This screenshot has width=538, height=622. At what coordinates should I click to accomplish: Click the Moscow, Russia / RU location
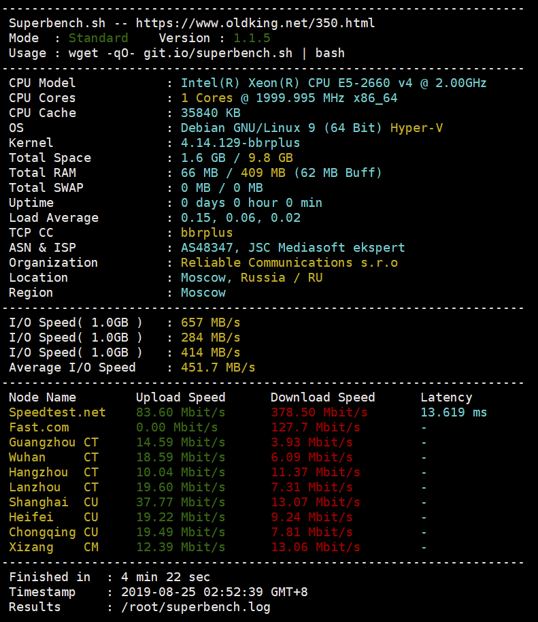click(x=252, y=278)
